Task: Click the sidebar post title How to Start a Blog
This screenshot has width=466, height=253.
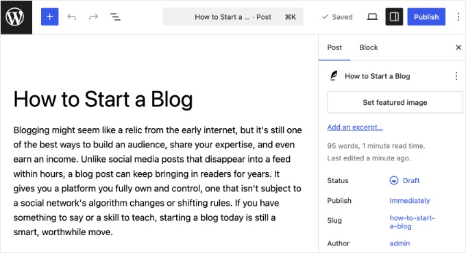Action: (x=377, y=76)
